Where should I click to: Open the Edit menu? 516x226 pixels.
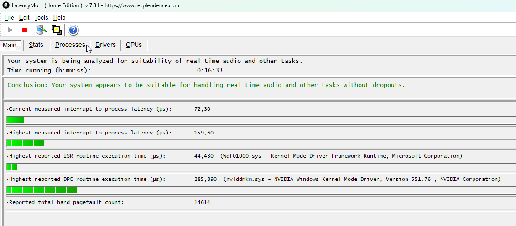coord(24,18)
